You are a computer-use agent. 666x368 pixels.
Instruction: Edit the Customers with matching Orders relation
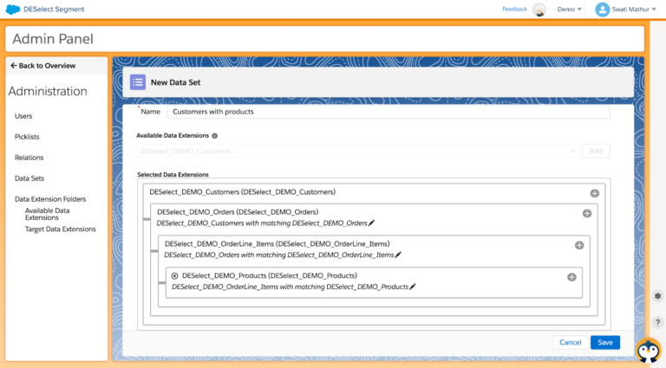(372, 223)
